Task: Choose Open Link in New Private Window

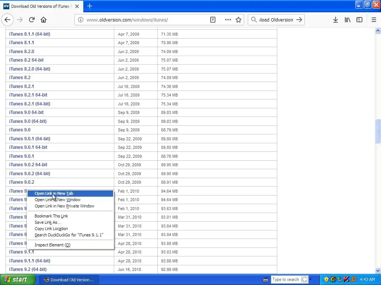Action: coord(70,206)
